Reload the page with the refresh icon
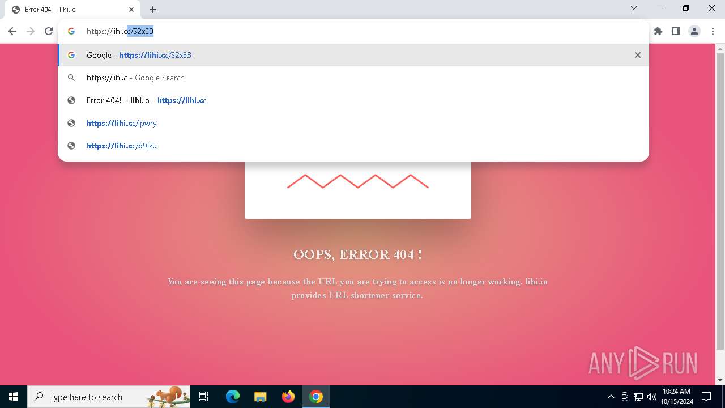The width and height of the screenshot is (725, 408). [49, 31]
